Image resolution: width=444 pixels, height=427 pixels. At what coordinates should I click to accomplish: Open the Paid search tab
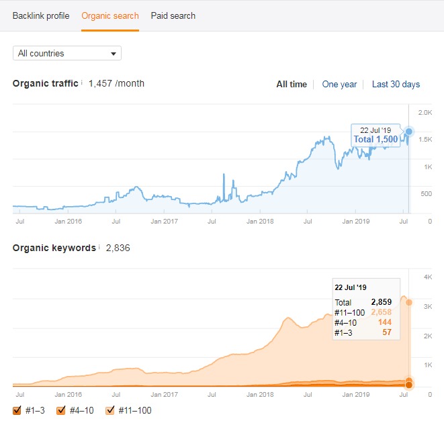pyautogui.click(x=173, y=16)
